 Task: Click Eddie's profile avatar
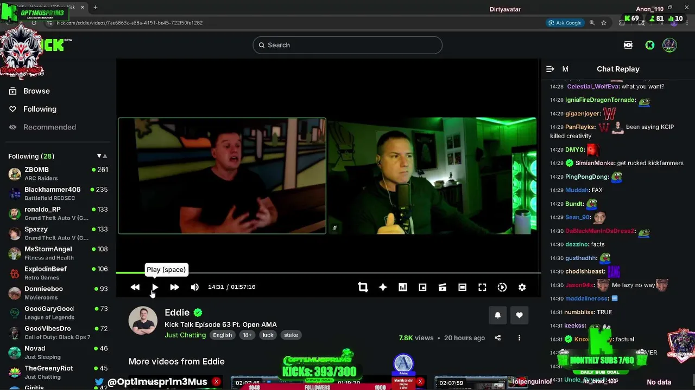(x=143, y=321)
